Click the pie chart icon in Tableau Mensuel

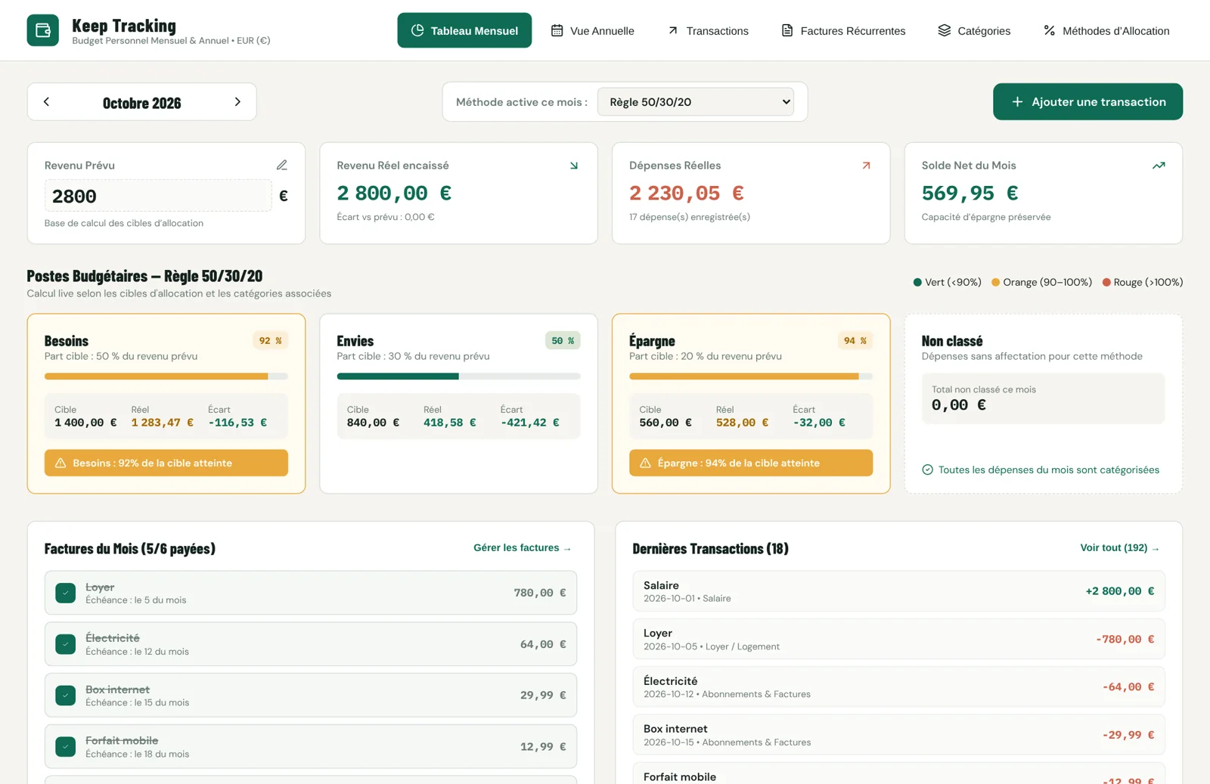point(417,30)
